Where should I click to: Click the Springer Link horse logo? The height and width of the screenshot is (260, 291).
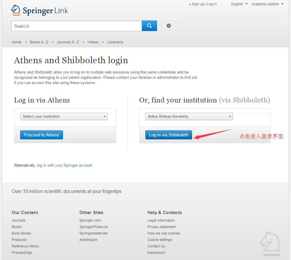click(16, 10)
